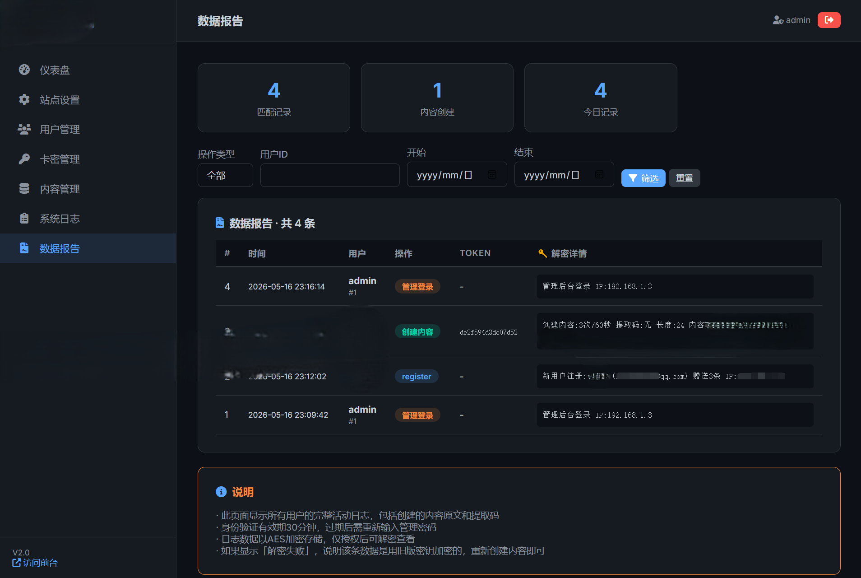The height and width of the screenshot is (578, 861).
Task: Click the token de2f594d3dc07d52
Action: coord(489,332)
